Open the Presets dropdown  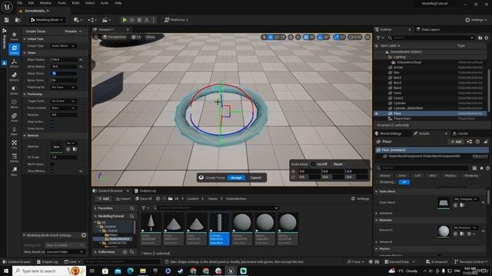point(73,31)
